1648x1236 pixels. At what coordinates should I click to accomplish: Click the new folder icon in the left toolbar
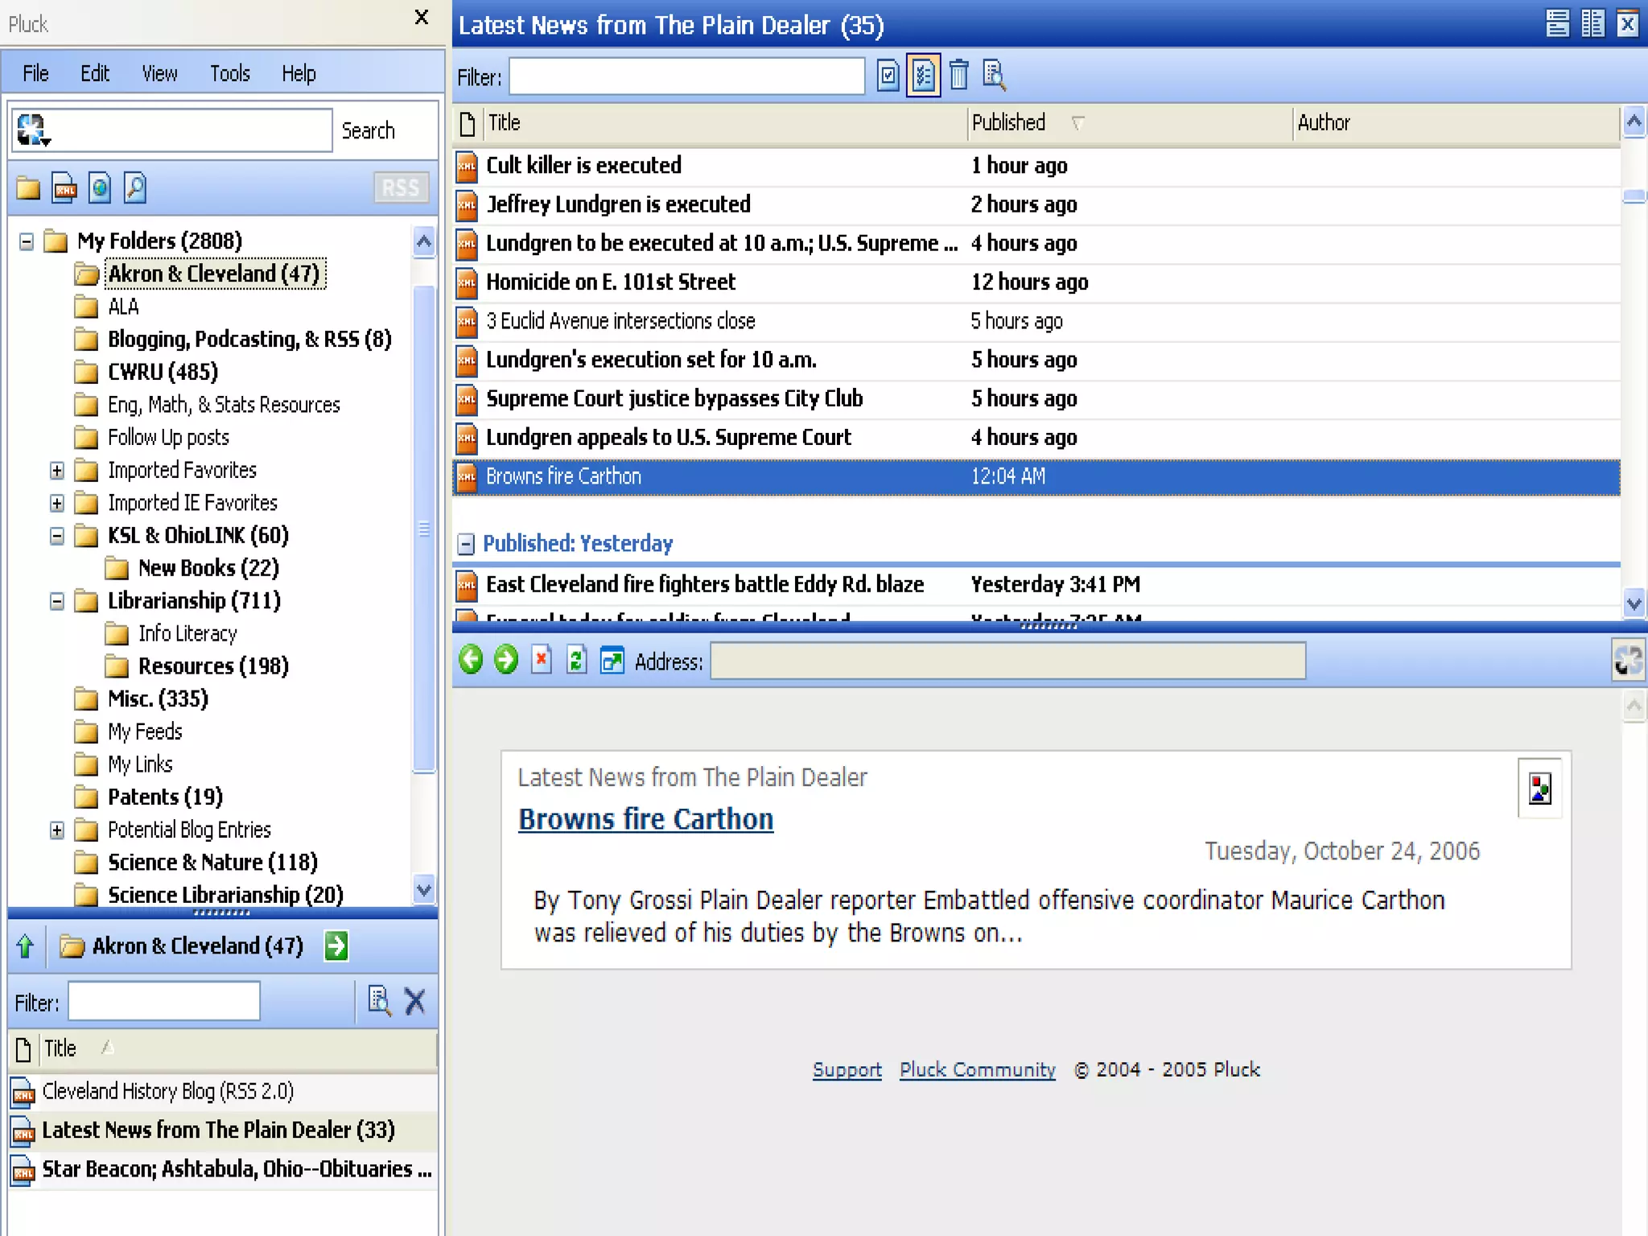point(28,188)
